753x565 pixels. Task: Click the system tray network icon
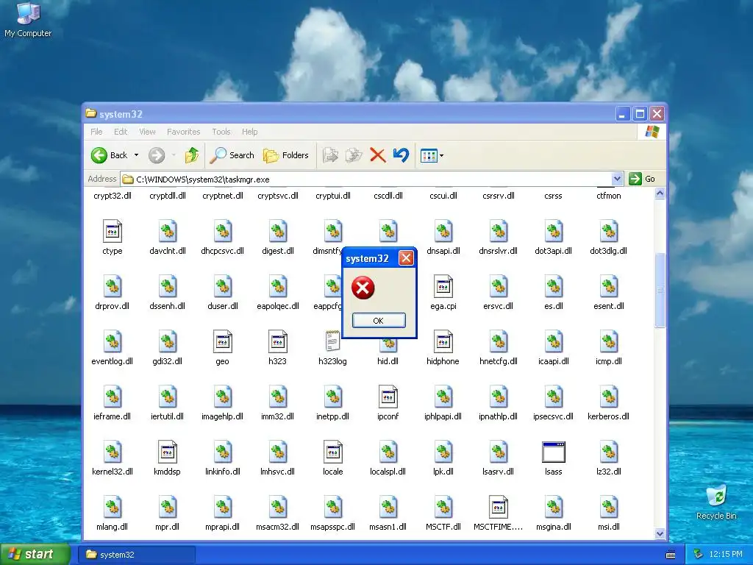click(698, 555)
